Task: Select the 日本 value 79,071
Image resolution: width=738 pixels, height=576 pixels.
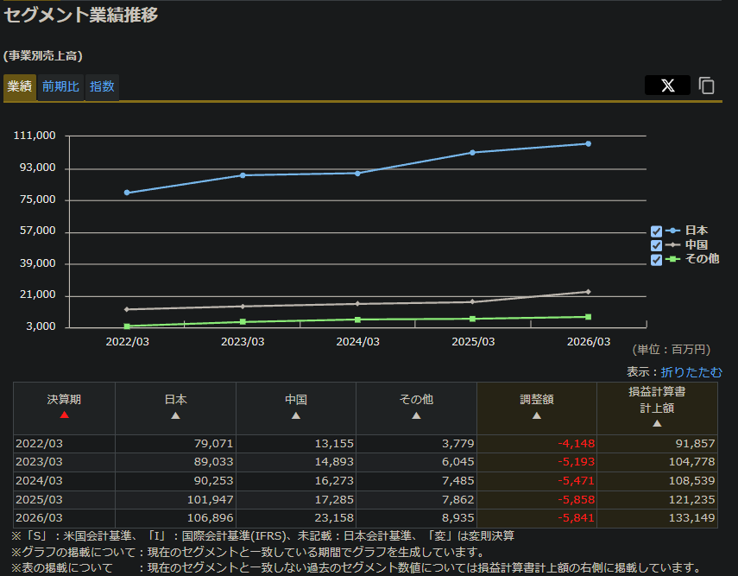Action: pos(214,444)
